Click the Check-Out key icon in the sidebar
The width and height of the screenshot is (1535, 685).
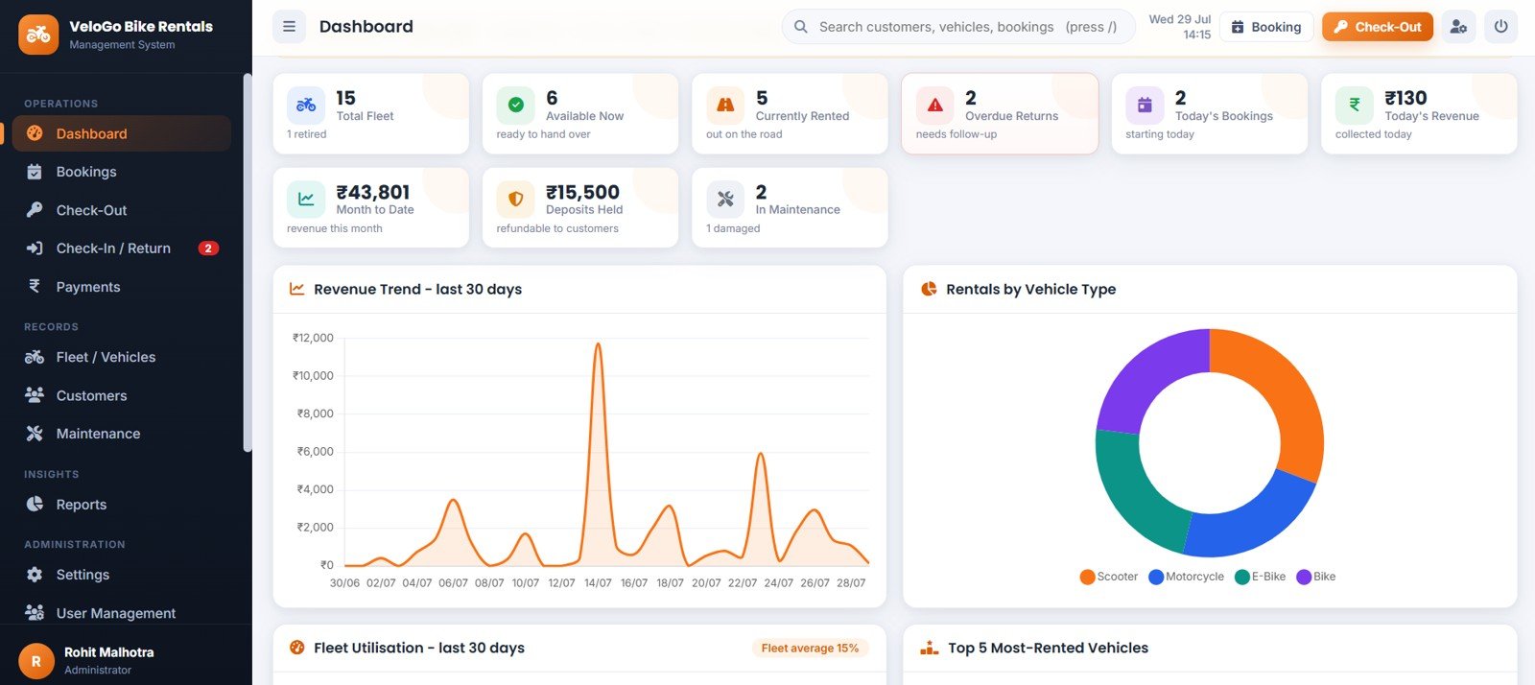tap(35, 210)
